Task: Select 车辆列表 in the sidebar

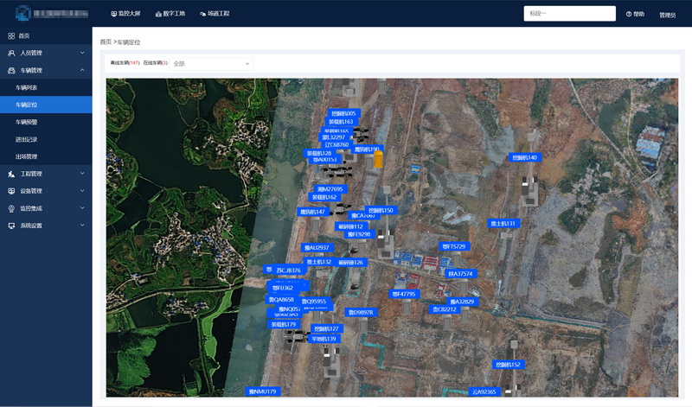Action: [27, 87]
